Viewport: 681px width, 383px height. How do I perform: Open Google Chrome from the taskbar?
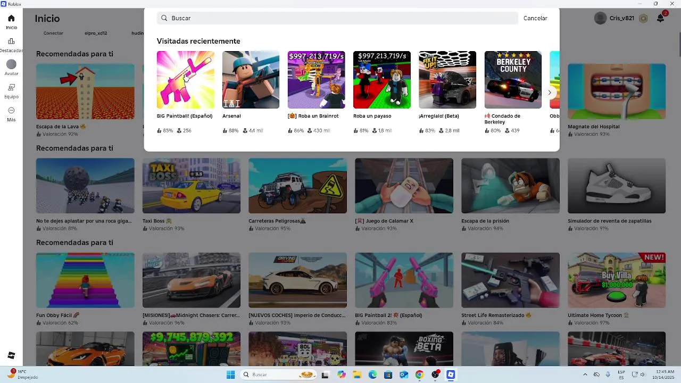[x=419, y=374]
